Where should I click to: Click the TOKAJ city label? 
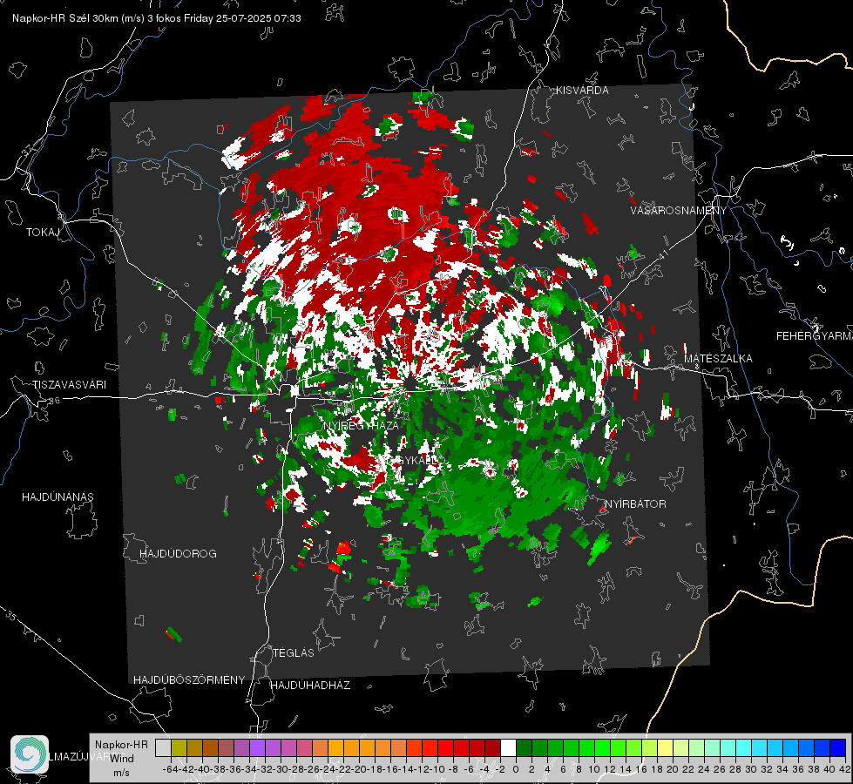[43, 233]
